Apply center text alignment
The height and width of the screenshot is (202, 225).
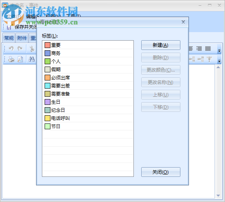(x=191, y=48)
